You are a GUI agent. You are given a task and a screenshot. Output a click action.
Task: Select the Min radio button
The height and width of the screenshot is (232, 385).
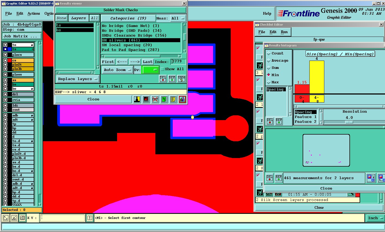point(269,75)
